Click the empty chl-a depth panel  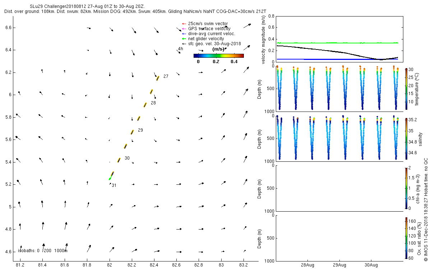[338, 188]
